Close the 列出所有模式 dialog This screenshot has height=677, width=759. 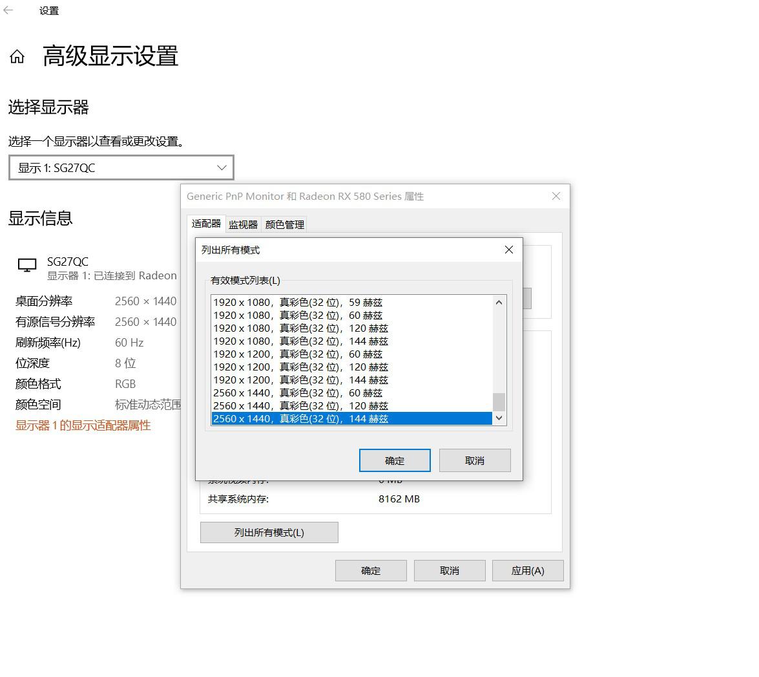(x=508, y=250)
